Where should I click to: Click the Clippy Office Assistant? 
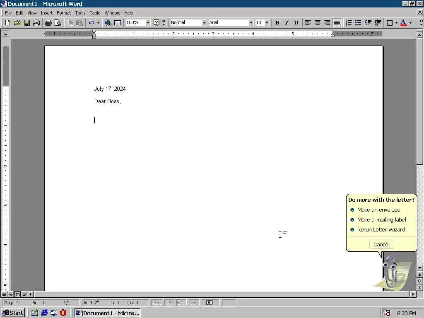coord(392,274)
